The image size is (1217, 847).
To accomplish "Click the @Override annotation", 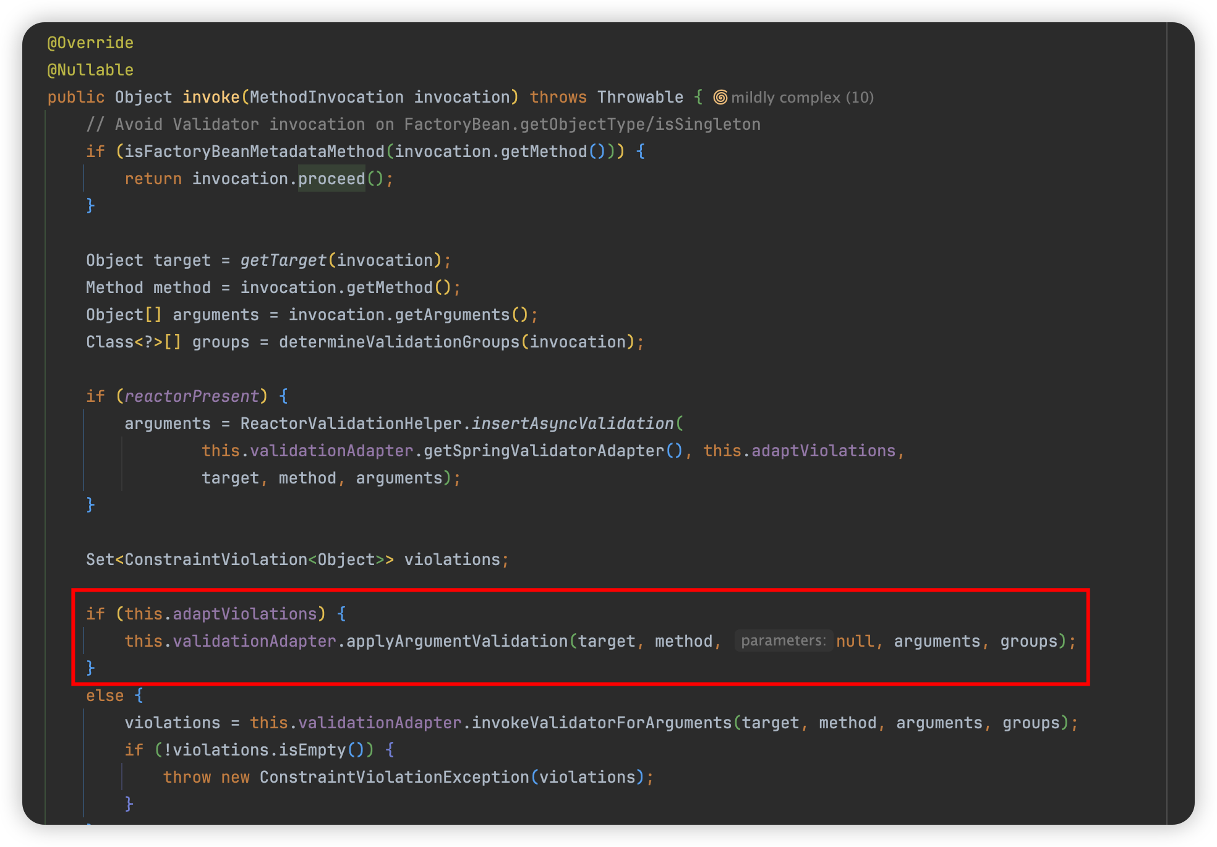I will click(x=90, y=43).
